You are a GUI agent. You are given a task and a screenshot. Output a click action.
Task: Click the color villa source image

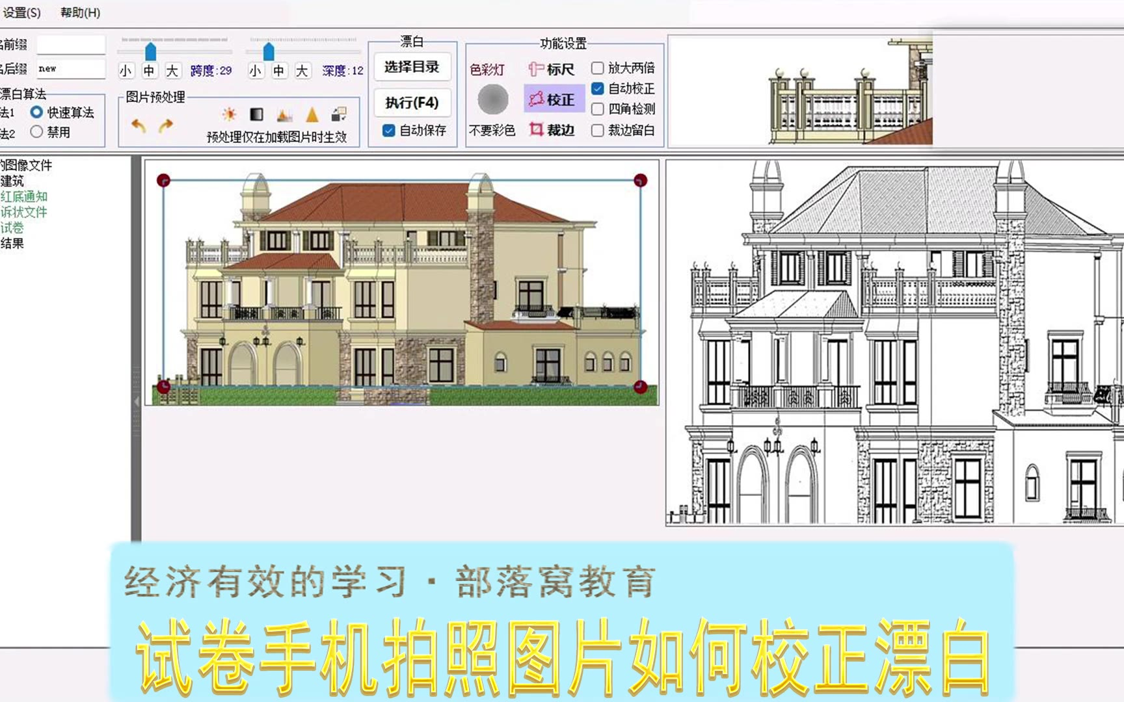coord(401,283)
